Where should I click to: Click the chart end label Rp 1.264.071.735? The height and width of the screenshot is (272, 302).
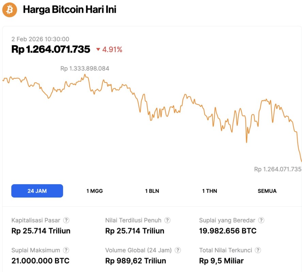277,169
